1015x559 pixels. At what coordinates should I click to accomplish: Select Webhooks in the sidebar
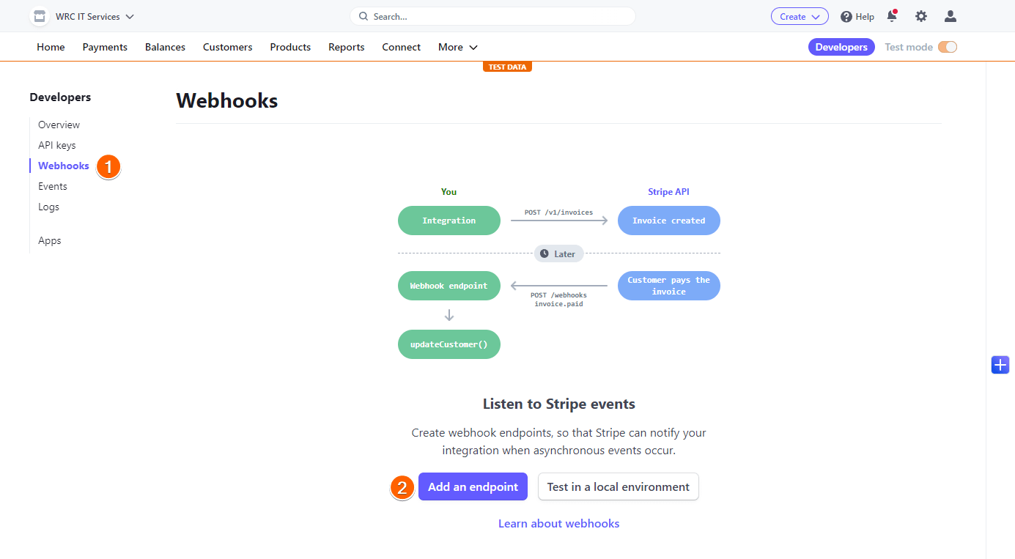tap(64, 166)
